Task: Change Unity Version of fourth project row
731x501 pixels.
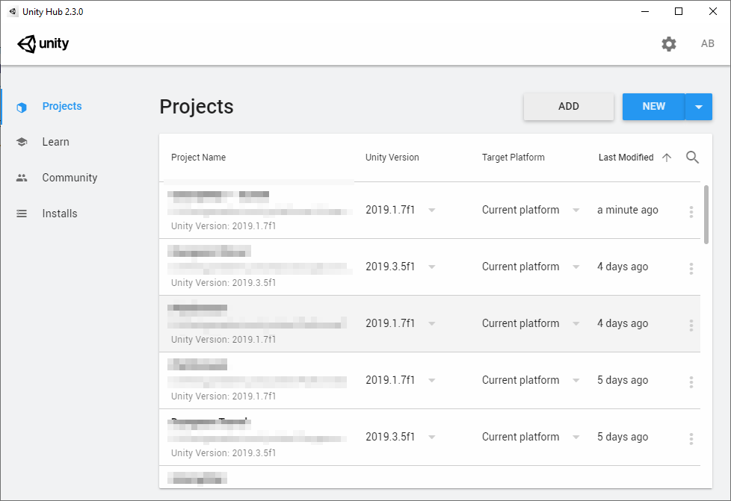Action: [432, 381]
